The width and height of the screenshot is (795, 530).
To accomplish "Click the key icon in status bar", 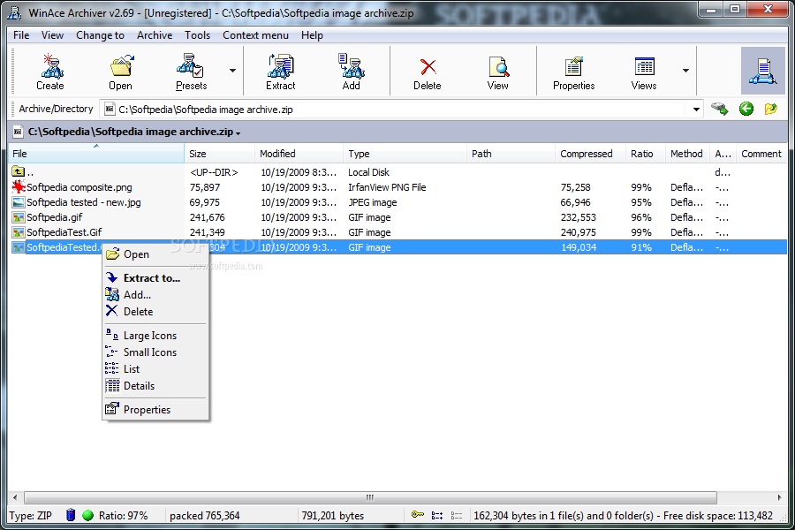I will pyautogui.click(x=417, y=515).
